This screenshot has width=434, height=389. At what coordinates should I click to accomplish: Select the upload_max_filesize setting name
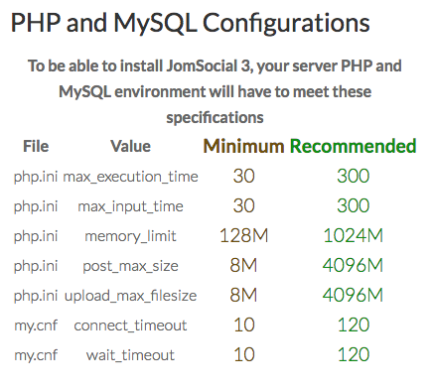[130, 296]
